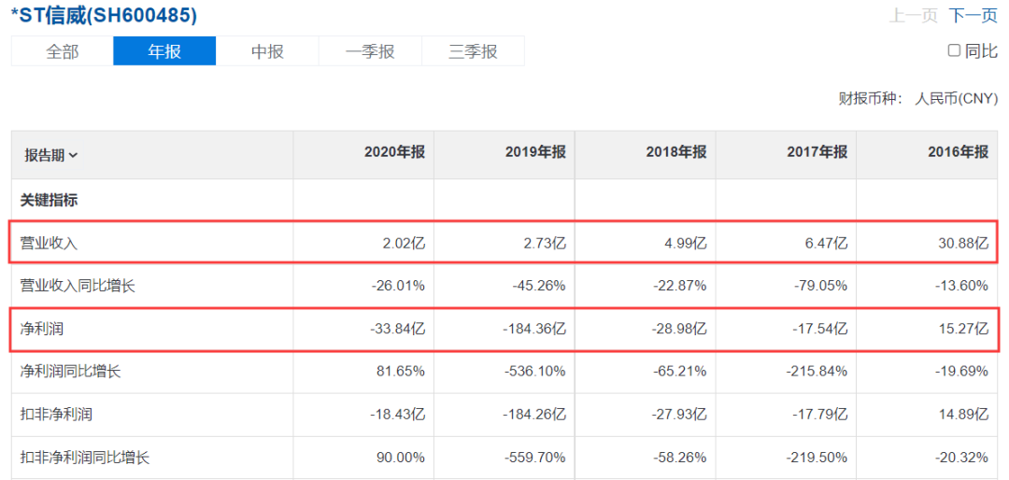
Task: Select the 年报 tab
Action: [164, 51]
